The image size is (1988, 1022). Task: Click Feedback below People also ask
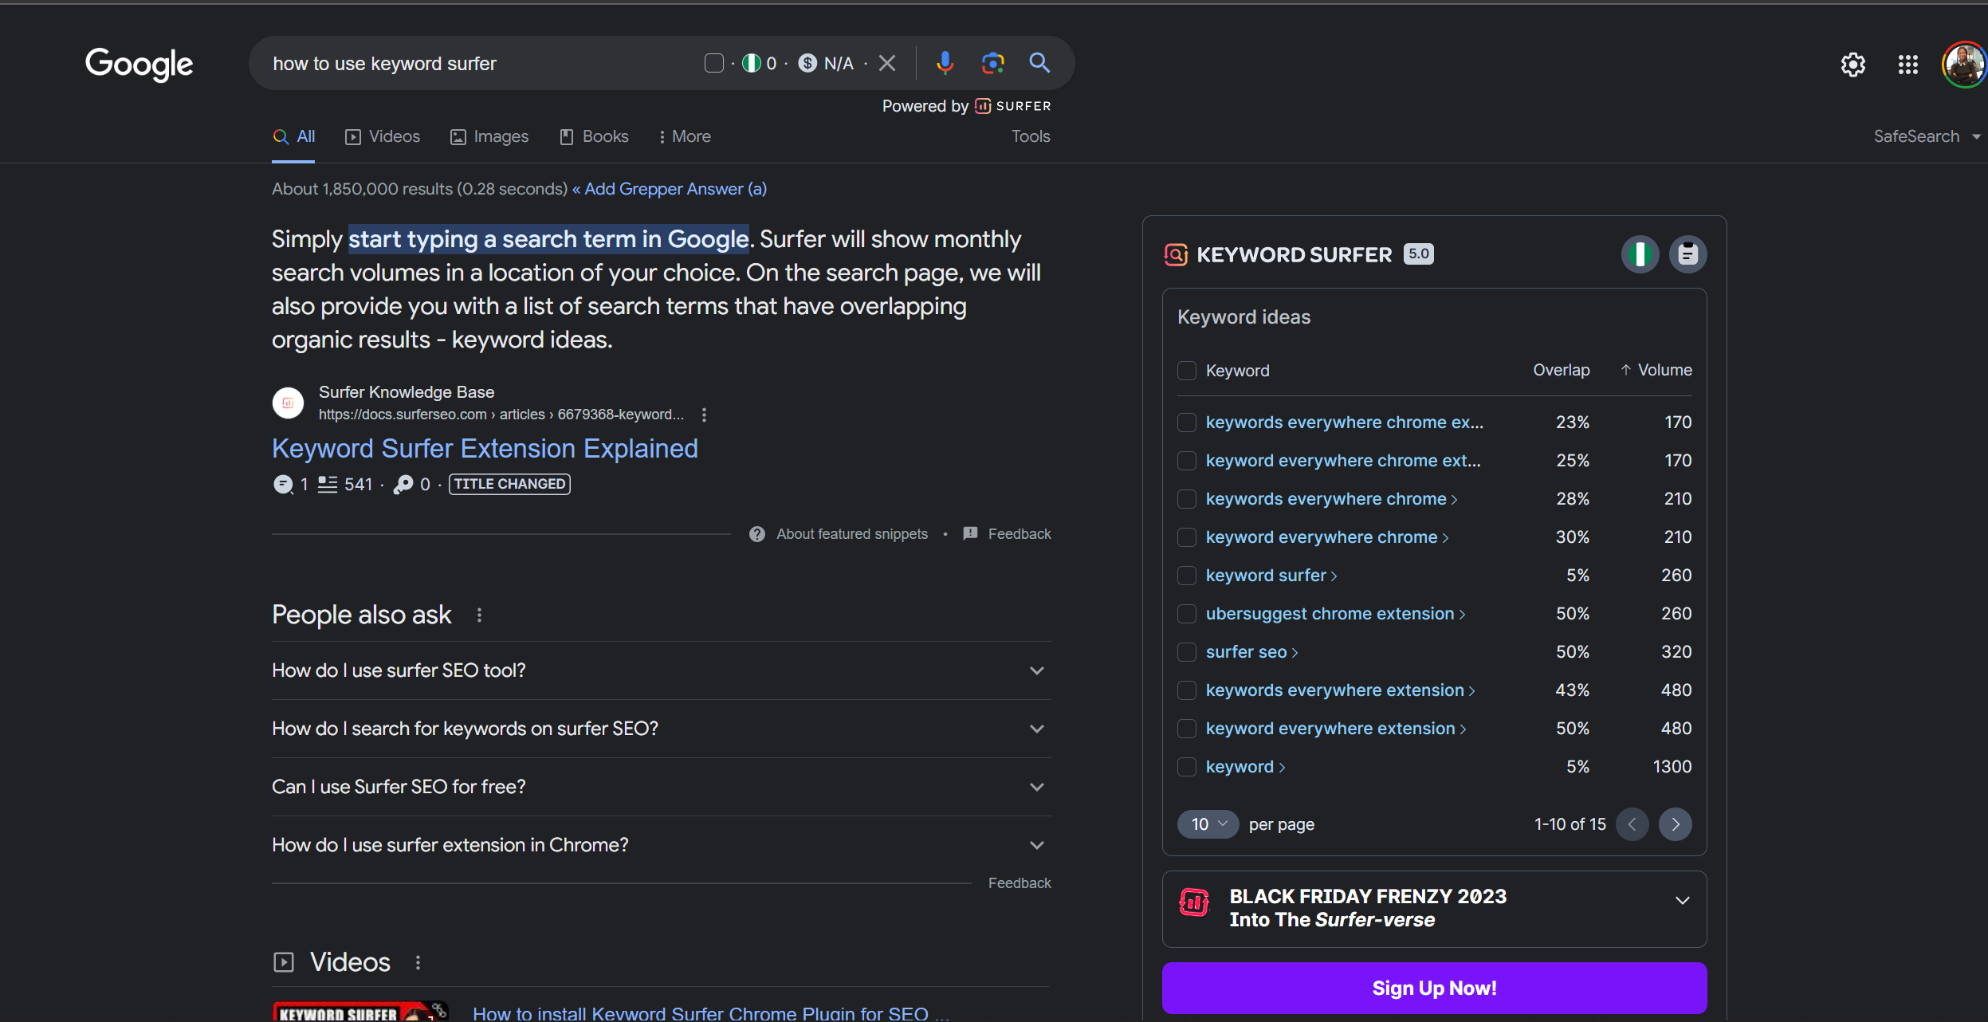pyautogui.click(x=1020, y=883)
